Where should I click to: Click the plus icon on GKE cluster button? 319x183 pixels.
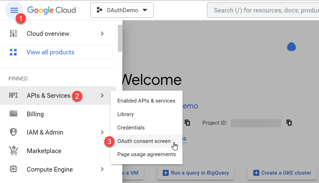(256, 173)
